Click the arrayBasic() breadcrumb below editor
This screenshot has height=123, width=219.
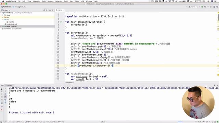pyautogui.click(x=69, y=83)
